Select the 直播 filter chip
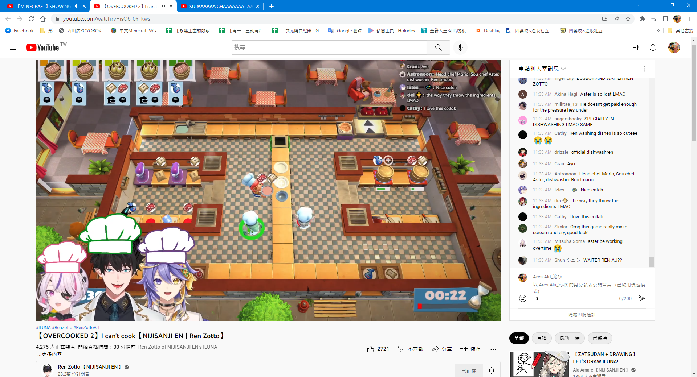The image size is (697, 377). (x=542, y=338)
